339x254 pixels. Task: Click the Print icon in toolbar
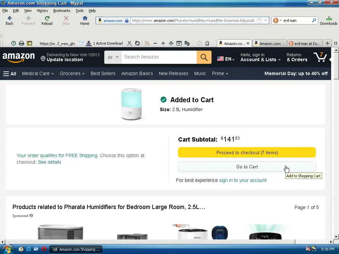tap(22, 43)
